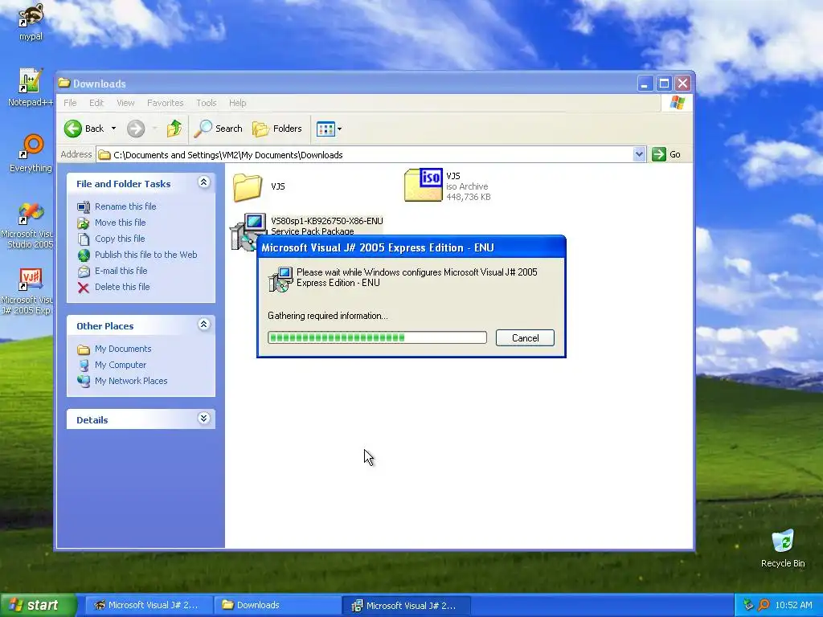Open the Back history dropdown arrow

tap(113, 129)
